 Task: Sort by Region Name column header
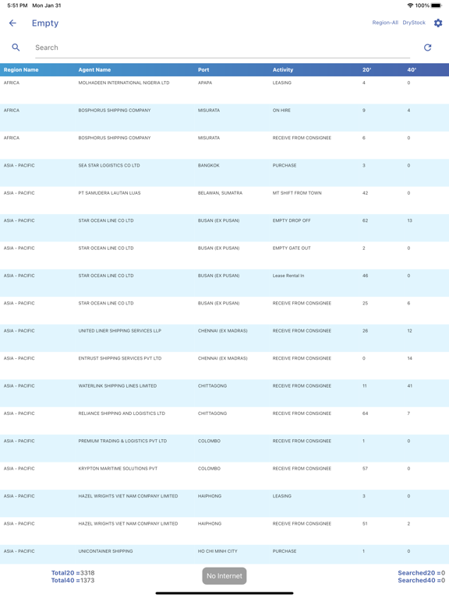tap(21, 70)
